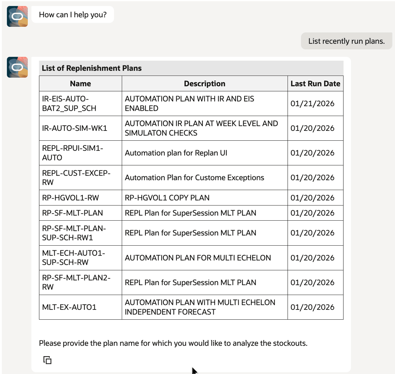Click the copy response icon below the table
The height and width of the screenshot is (374, 395).
(47, 360)
